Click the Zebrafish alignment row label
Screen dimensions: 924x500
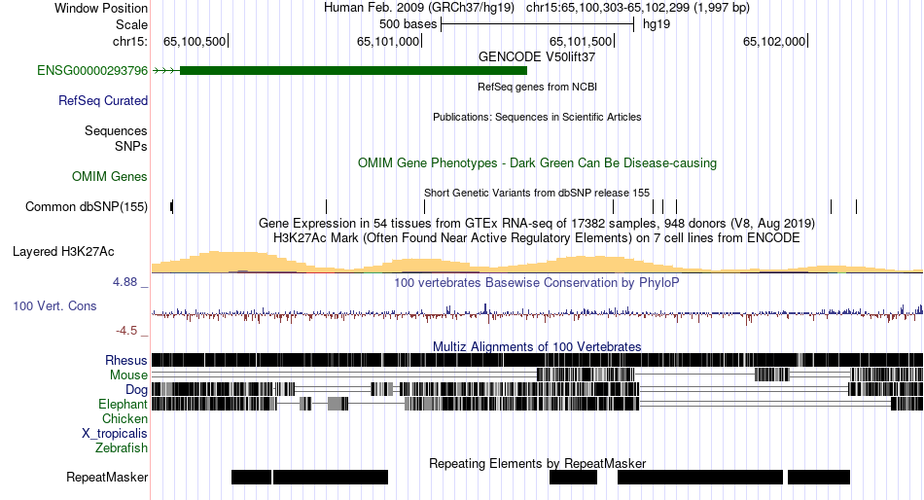(x=122, y=448)
